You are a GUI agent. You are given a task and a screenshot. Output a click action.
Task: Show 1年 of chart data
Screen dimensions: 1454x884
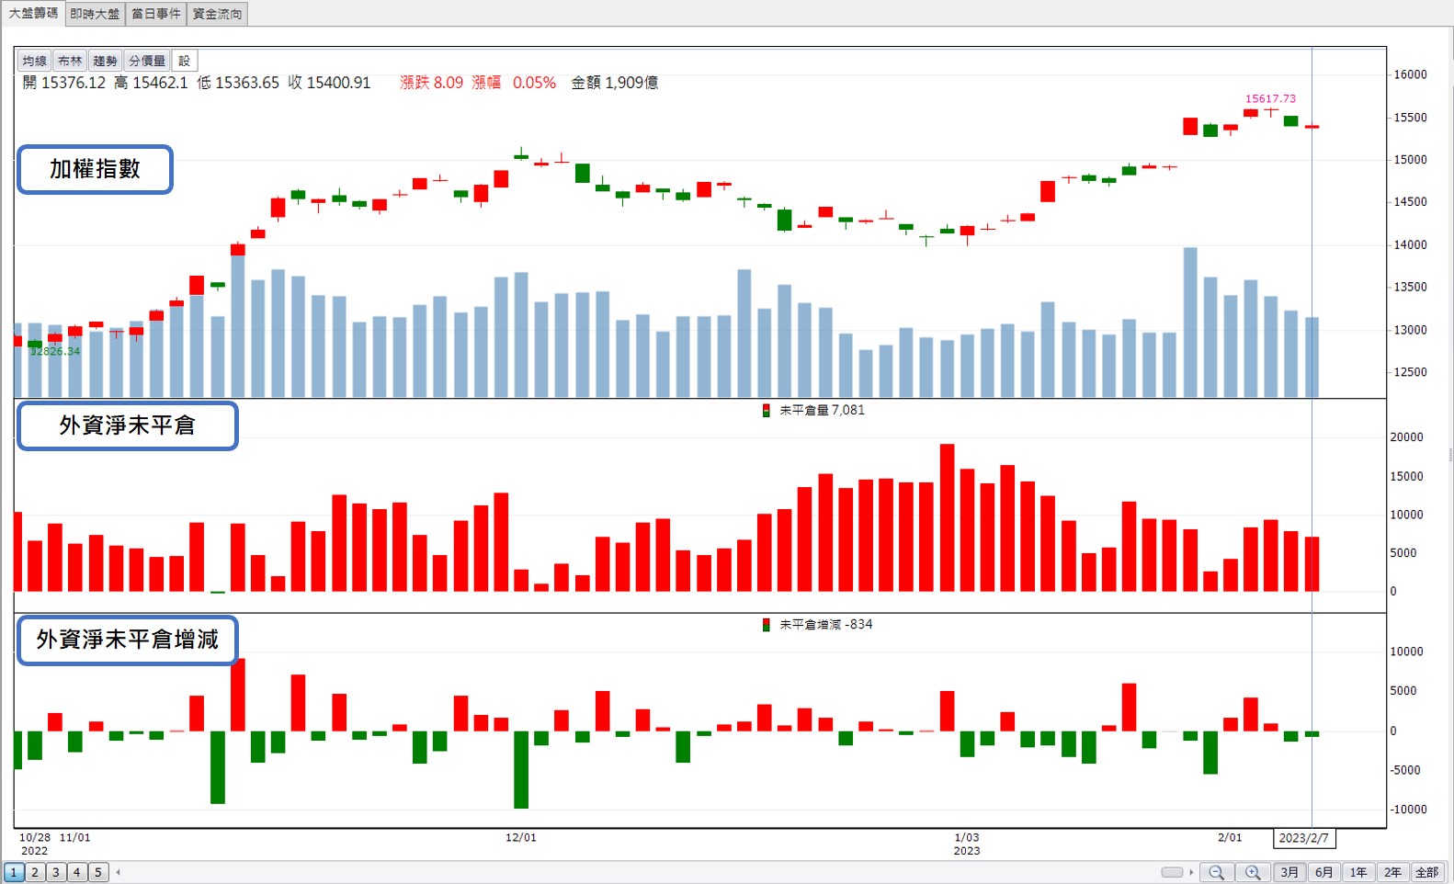1358,872
